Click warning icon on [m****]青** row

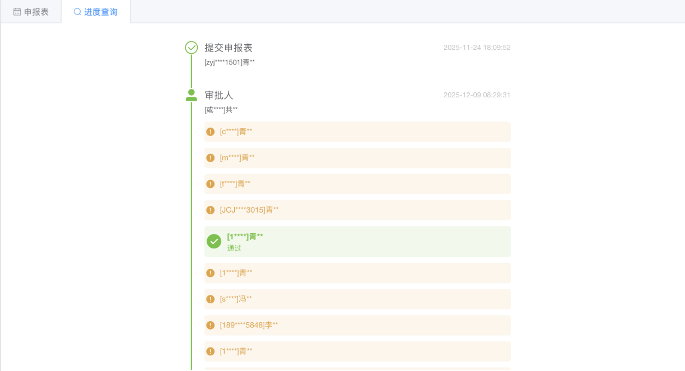[x=211, y=158]
